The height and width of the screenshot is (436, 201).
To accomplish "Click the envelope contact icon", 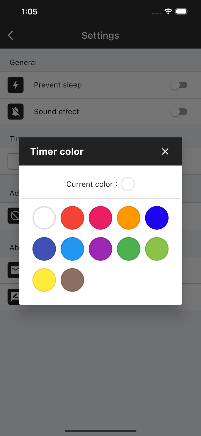I will coord(13,270).
